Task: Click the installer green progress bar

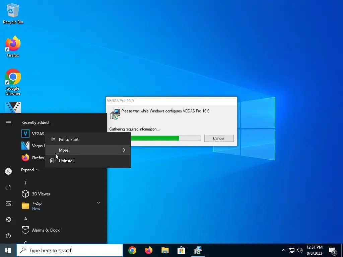Action: 155,138
